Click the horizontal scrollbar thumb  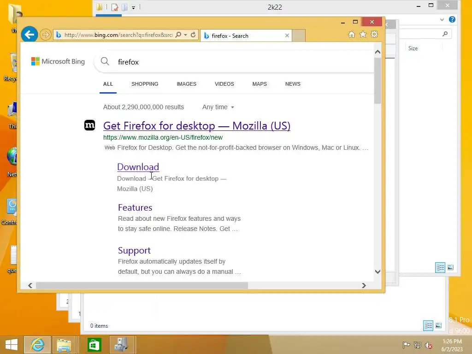click(142, 285)
